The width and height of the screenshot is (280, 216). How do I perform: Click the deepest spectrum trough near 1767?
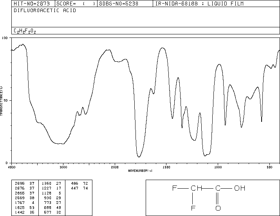pyautogui.click(x=139, y=157)
